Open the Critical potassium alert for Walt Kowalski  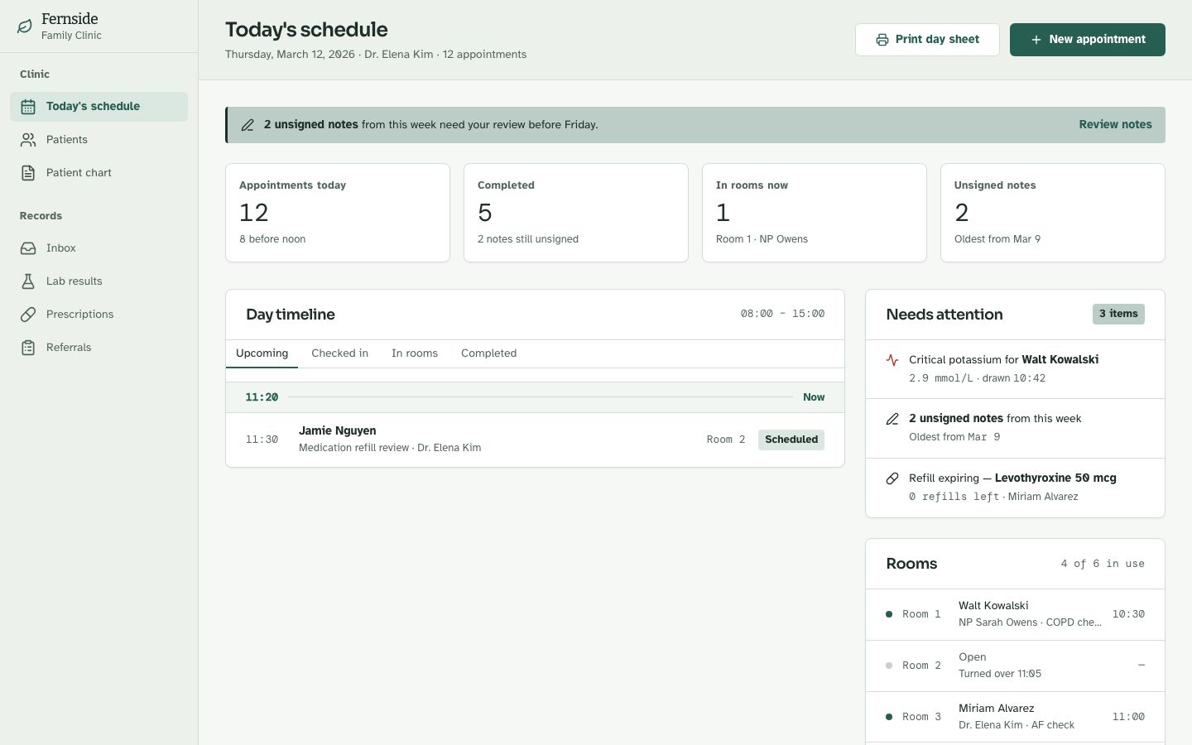pyautogui.click(x=1015, y=369)
